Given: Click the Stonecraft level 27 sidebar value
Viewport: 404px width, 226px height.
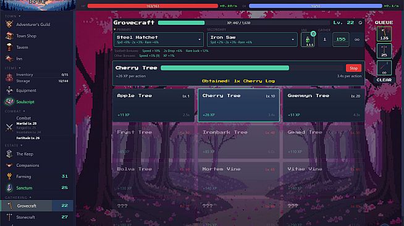Looking at the screenshot, I should 65,217.
